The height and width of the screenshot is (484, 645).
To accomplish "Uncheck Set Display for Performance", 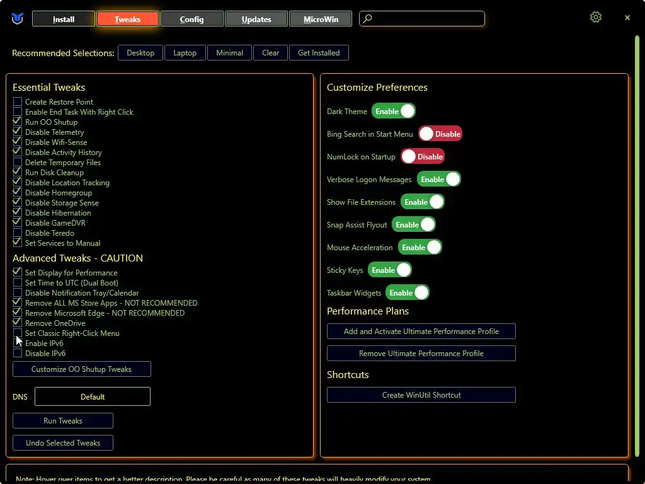I will pyautogui.click(x=17, y=272).
